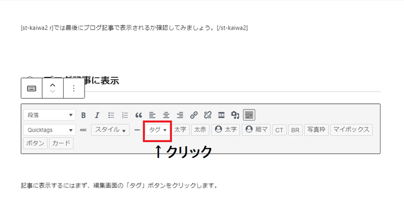404x221 pixels.
Task: Align text right
Action: (180, 115)
